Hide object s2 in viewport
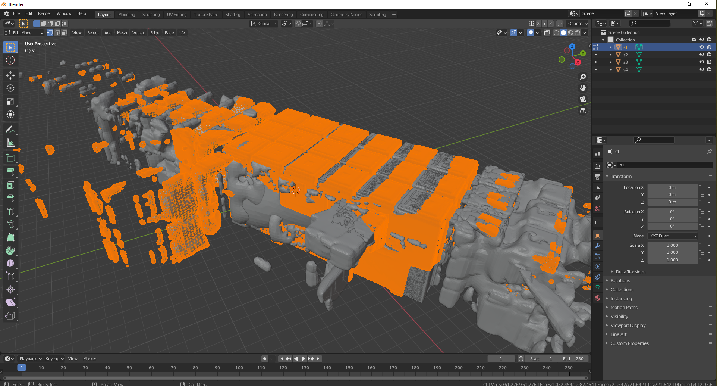This screenshot has height=386, width=717. [x=701, y=55]
